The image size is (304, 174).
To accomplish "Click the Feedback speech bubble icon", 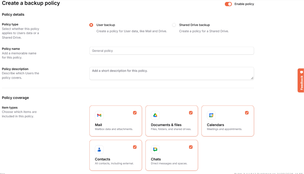I will pos(301,72).
